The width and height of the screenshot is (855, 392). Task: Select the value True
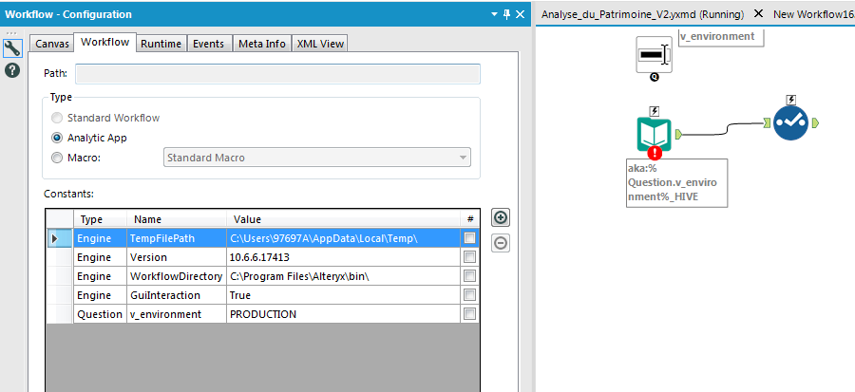point(344,295)
